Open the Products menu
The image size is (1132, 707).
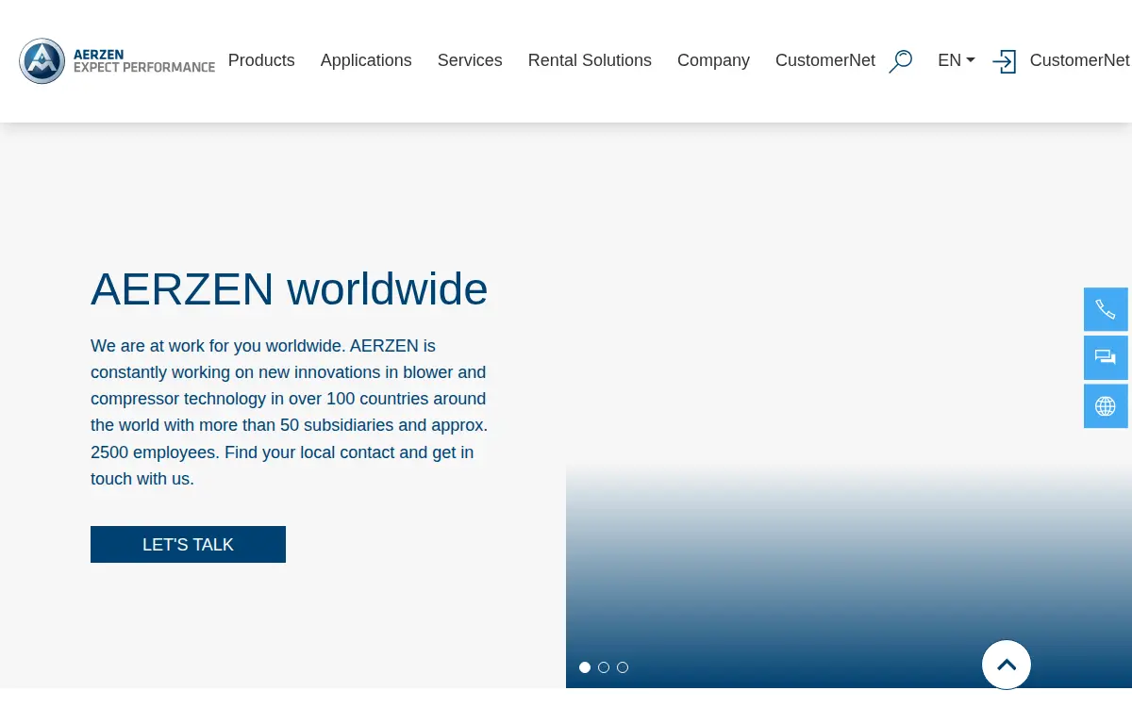pos(261,60)
